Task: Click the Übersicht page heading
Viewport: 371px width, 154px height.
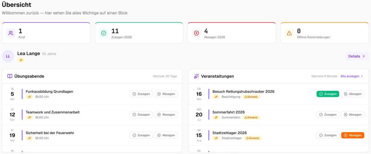Action: 16,5
